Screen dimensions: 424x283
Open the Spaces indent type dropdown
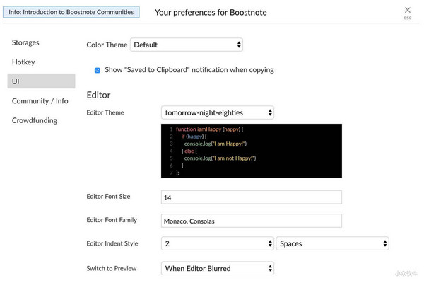coord(332,243)
